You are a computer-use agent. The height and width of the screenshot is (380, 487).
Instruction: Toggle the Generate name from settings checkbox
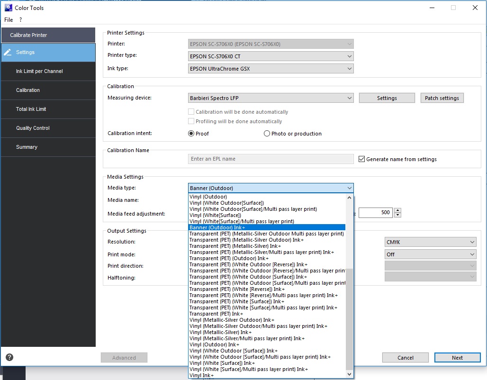pyautogui.click(x=361, y=159)
